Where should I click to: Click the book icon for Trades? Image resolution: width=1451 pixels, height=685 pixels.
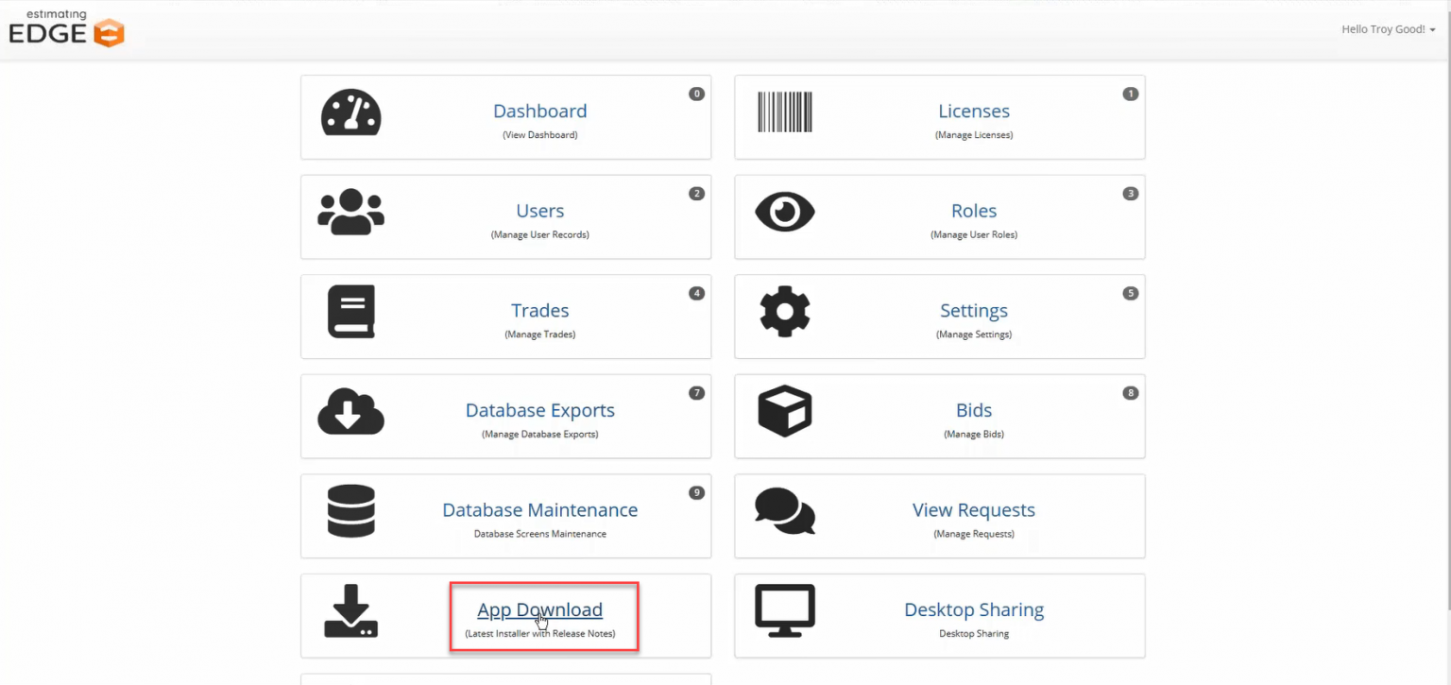tap(351, 312)
